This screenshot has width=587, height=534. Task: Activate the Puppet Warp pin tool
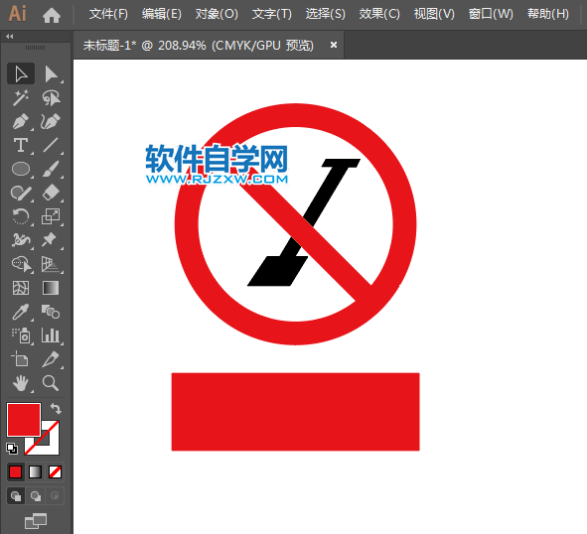tap(51, 240)
